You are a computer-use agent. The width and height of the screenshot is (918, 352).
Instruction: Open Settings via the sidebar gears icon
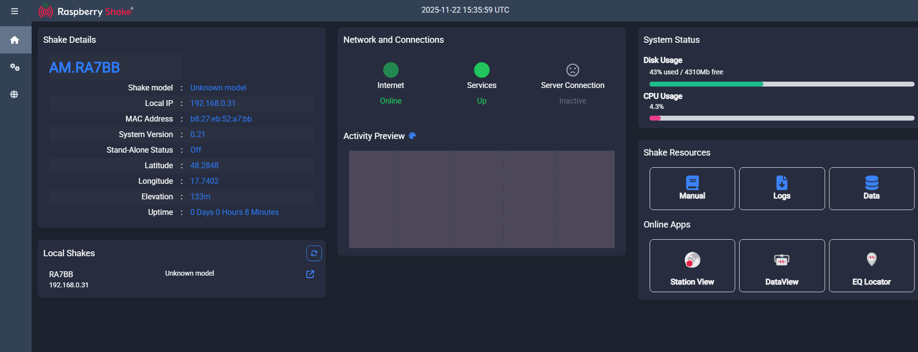click(15, 67)
